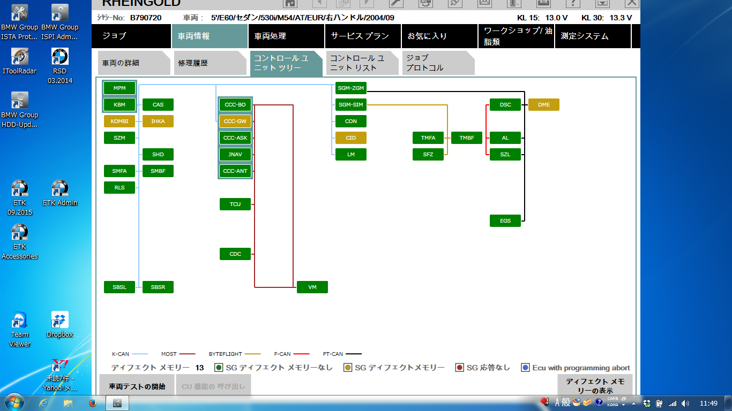The width and height of the screenshot is (732, 411).
Task: Select the VM control unit node
Action: 312,287
